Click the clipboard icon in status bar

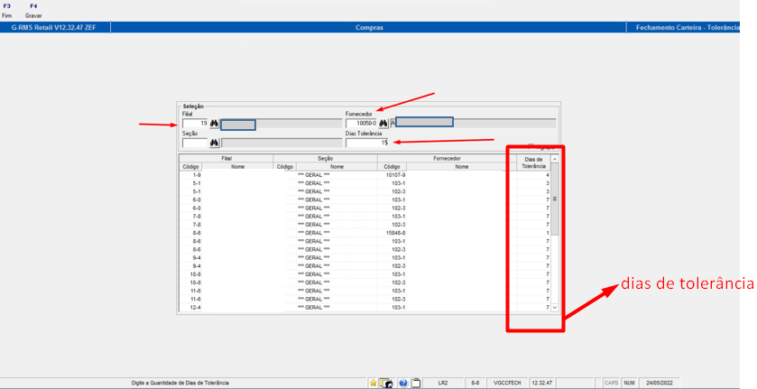[416, 384]
